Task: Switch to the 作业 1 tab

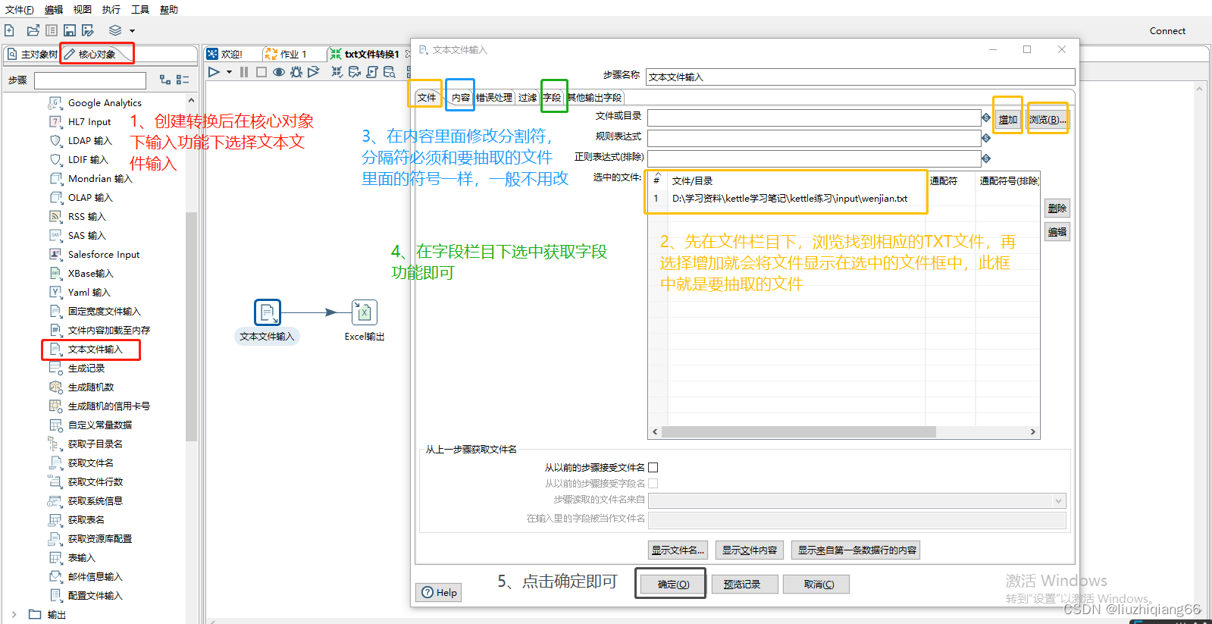Action: 292,54
